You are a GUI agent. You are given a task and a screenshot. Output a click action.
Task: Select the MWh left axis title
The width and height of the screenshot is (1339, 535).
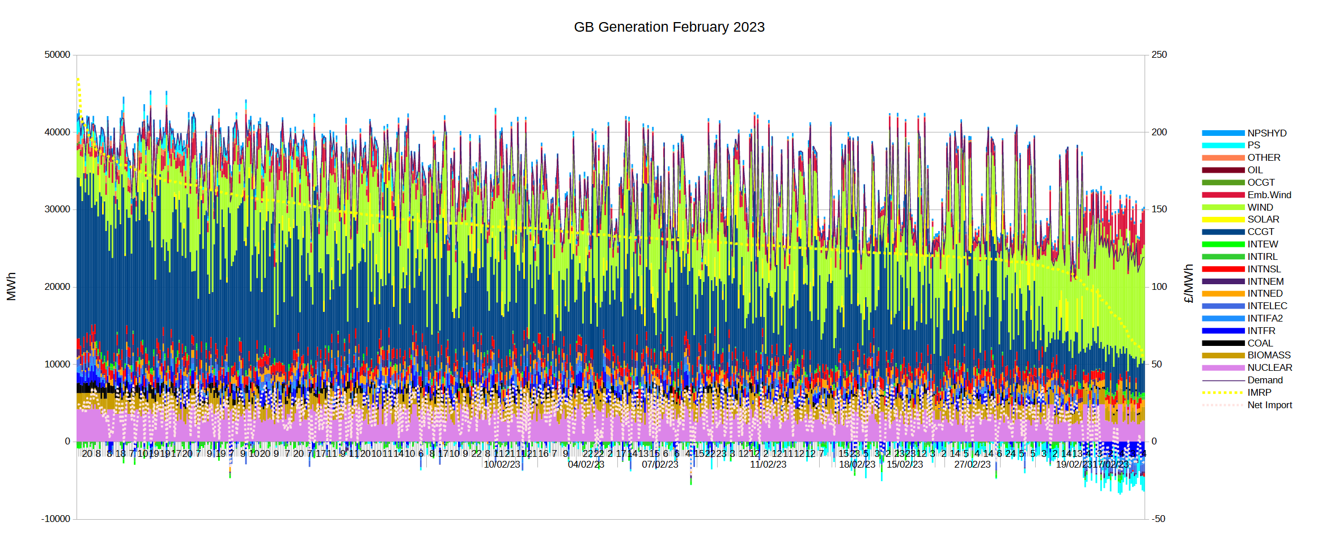(11, 286)
